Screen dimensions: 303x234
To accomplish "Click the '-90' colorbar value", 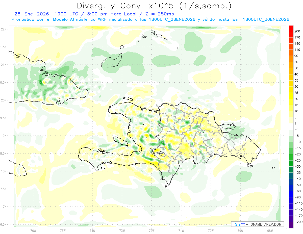I will click(297, 197).
